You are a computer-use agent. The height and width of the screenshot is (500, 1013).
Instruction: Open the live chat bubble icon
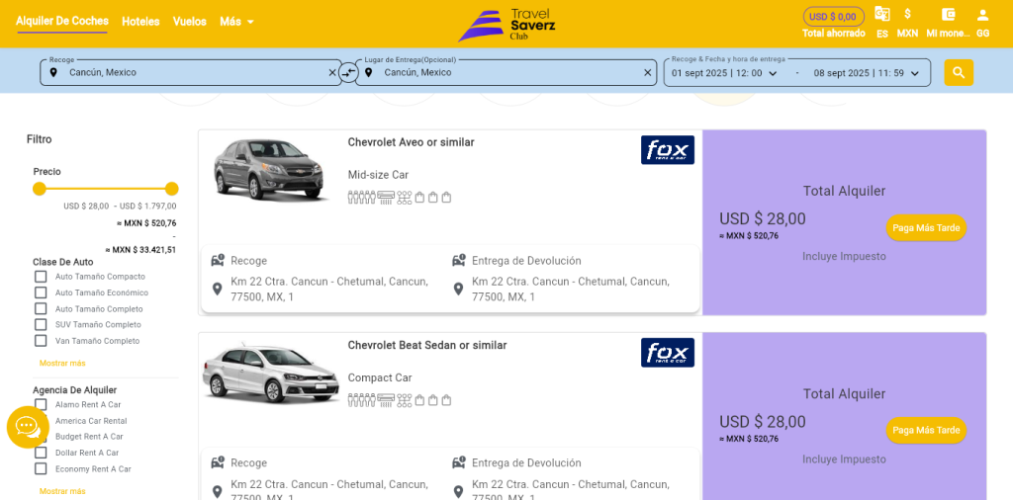(x=28, y=427)
